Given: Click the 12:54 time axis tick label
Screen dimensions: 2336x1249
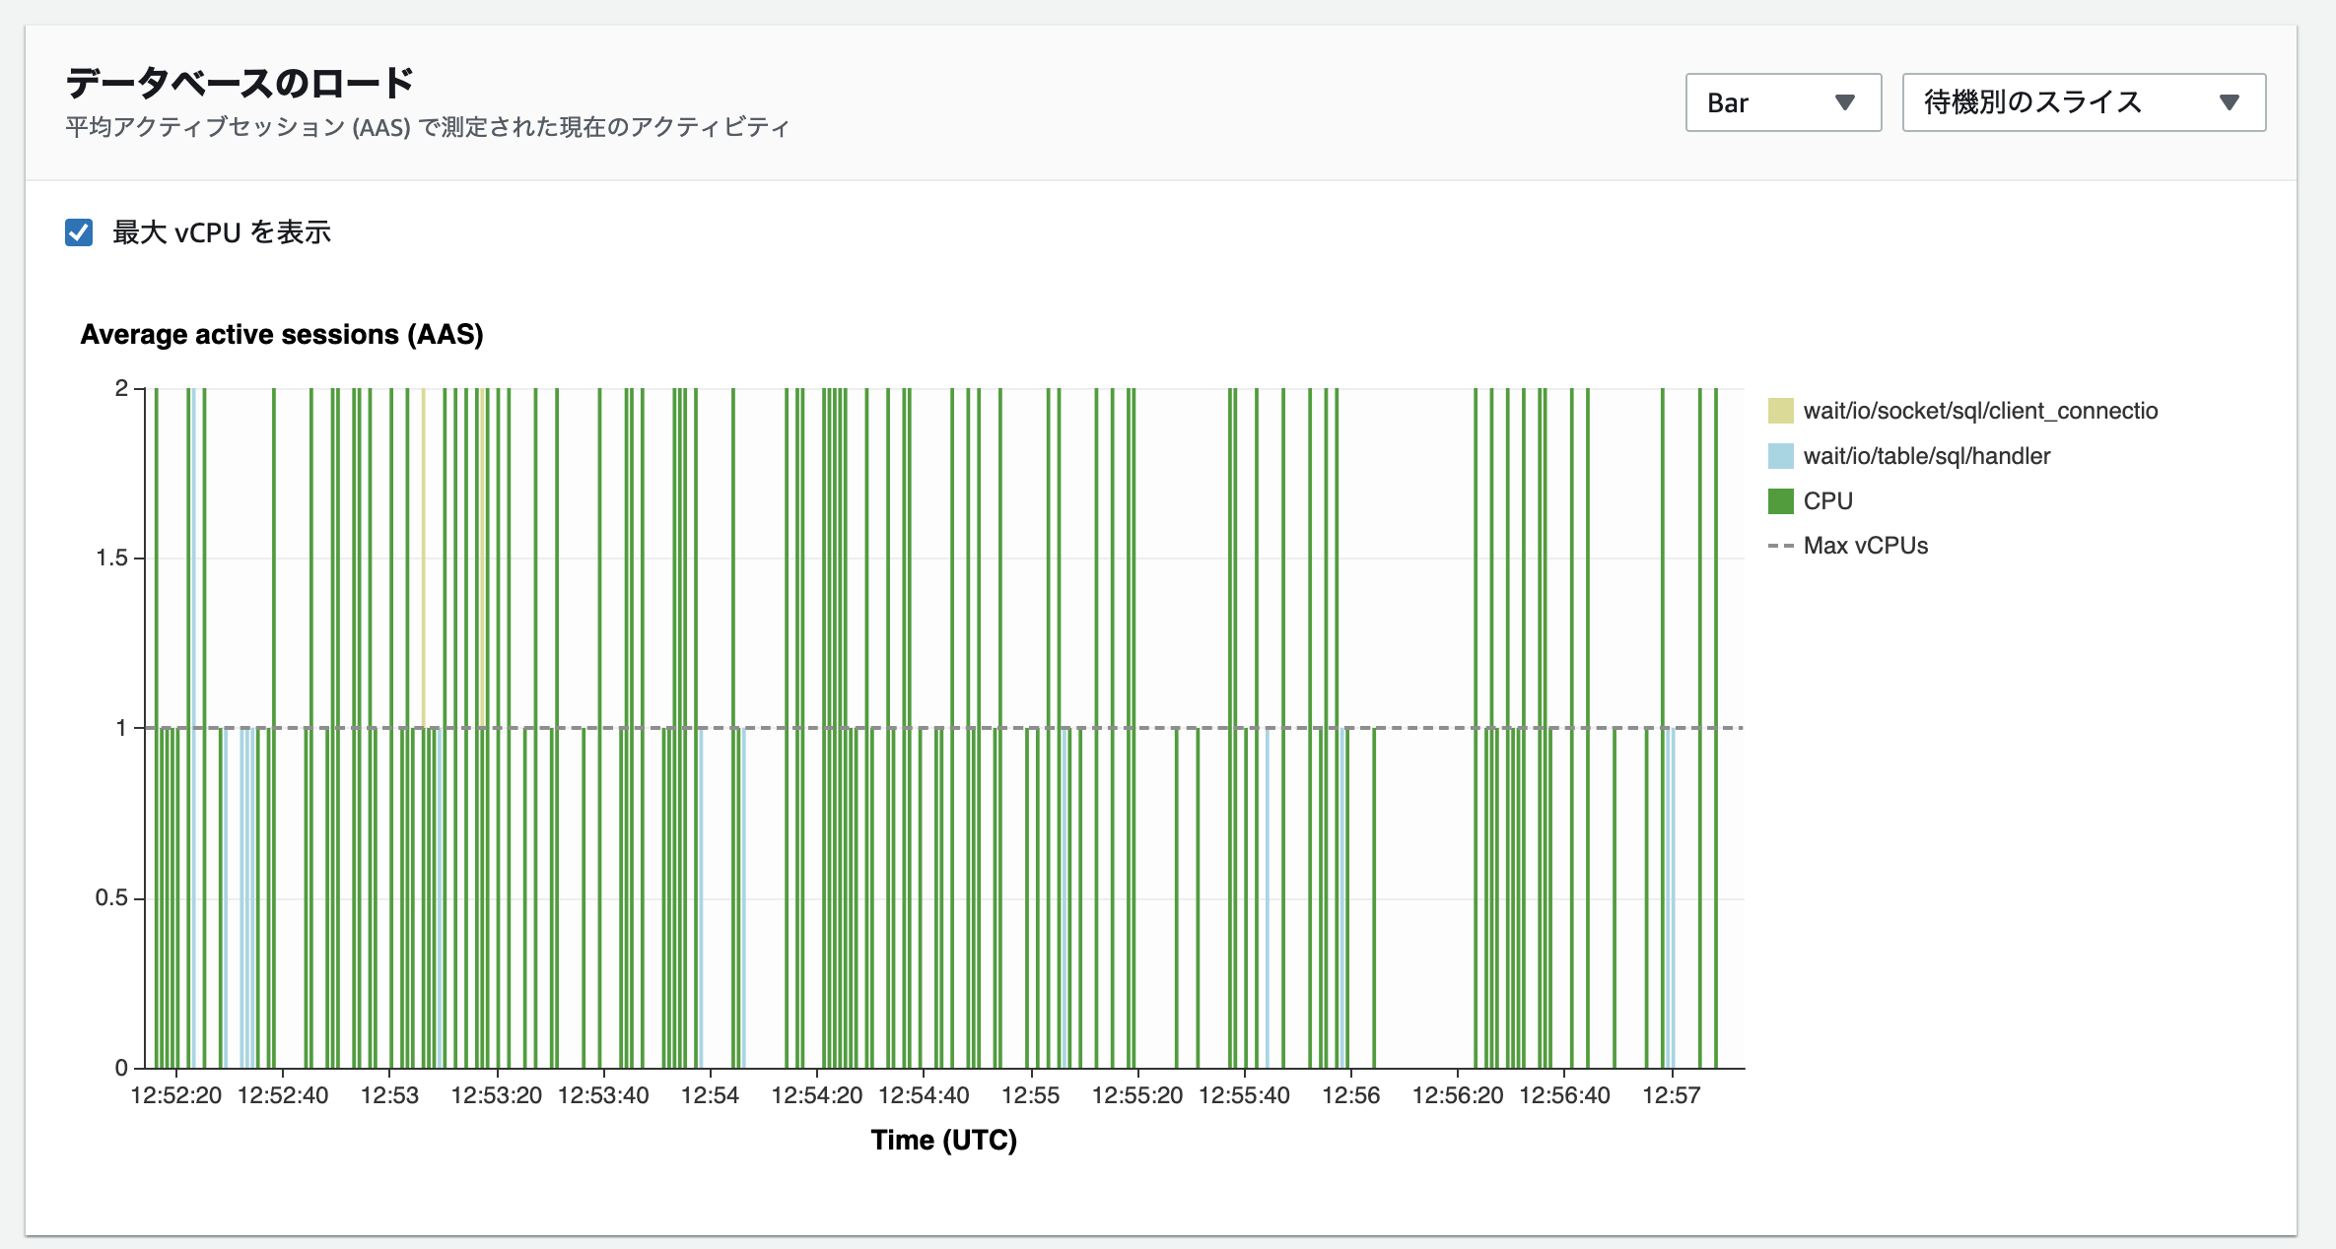Looking at the screenshot, I should [710, 1095].
